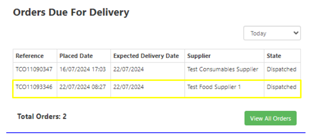The height and width of the screenshot is (136, 310).
Task: Click the Orders Due For Delivery heading
Action: pos(71,13)
